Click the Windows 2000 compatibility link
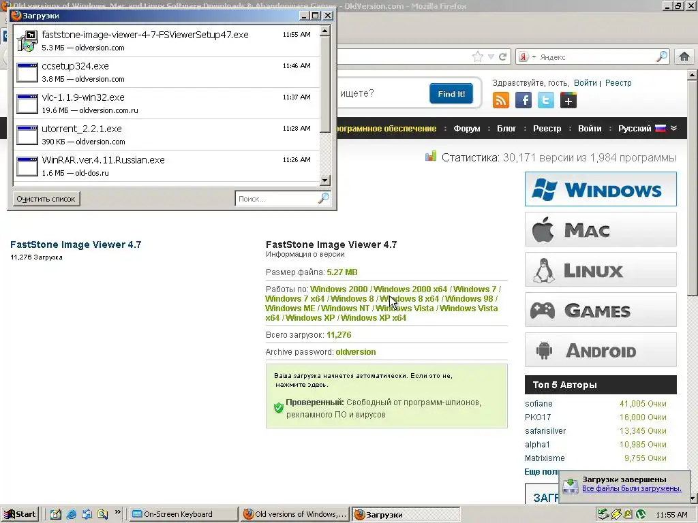This screenshot has height=523, width=698. (x=339, y=289)
